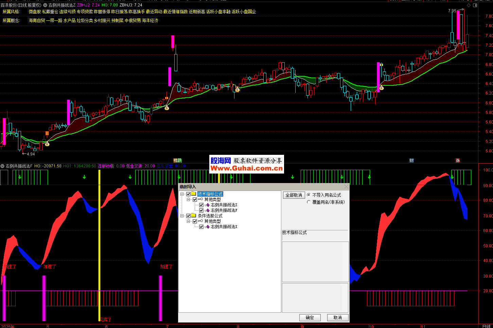
Task: Open main chart indicator menu beside 右侧共振战法Z
Action: click(45, 5)
